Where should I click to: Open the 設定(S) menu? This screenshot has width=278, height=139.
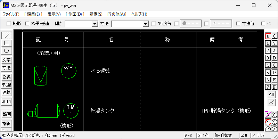(x=96, y=14)
